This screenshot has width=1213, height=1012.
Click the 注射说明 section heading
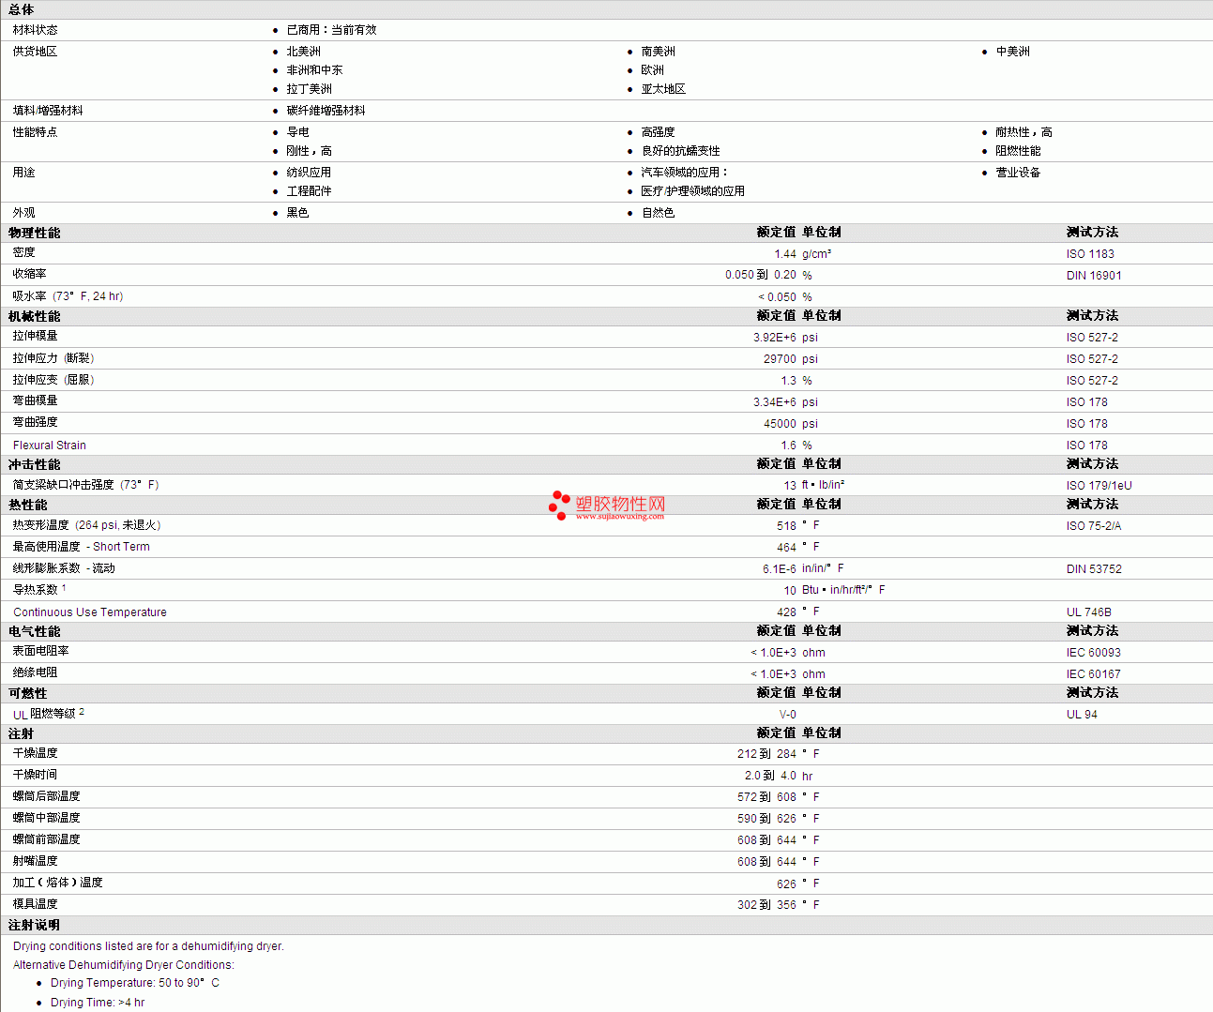click(x=35, y=925)
